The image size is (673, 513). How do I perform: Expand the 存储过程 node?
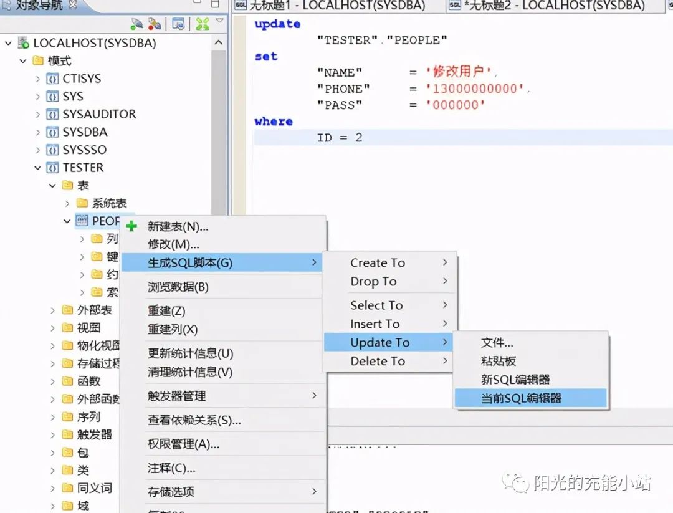[x=52, y=363]
